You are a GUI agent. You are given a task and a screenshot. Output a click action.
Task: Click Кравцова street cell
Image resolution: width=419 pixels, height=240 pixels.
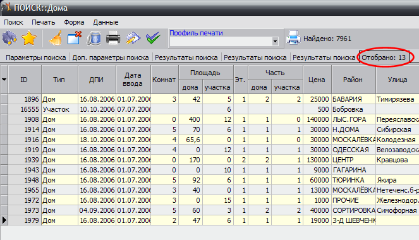point(398,160)
